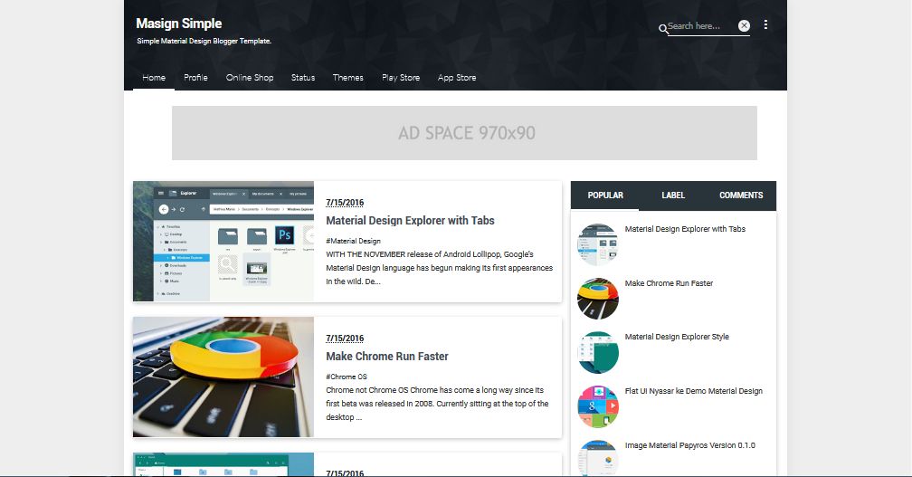
Task: Click the date above Make Chrome Run Faster post
Action: pos(345,338)
